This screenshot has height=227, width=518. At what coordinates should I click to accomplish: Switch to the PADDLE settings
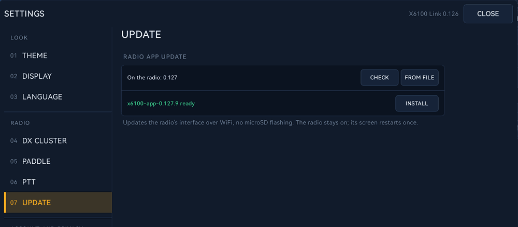pos(58,161)
